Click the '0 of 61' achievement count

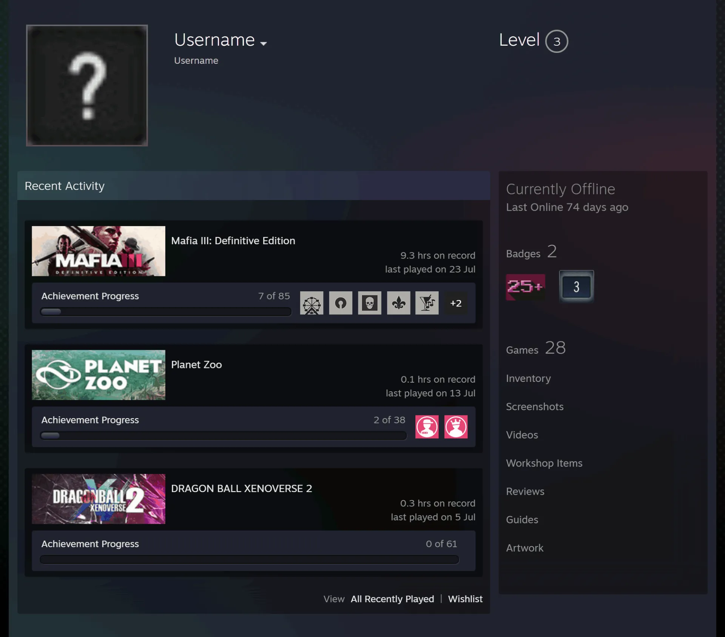[441, 544]
